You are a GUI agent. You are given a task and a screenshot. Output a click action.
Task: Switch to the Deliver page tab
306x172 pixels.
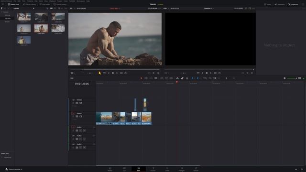[x=196, y=169]
